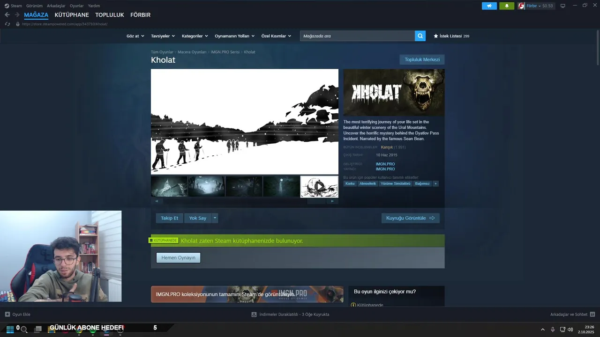Expand the Oynamanın Yolları dropdown

[234, 36]
